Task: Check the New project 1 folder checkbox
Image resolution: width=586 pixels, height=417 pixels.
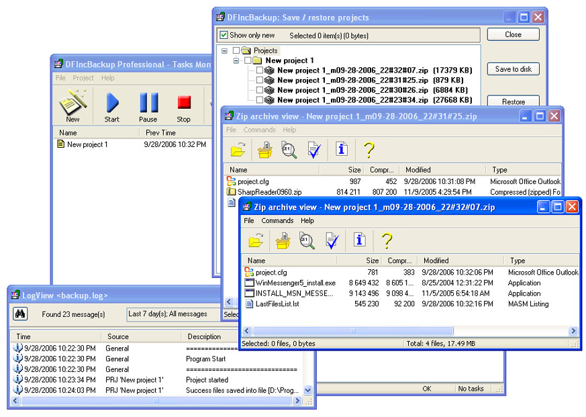Action: click(248, 60)
